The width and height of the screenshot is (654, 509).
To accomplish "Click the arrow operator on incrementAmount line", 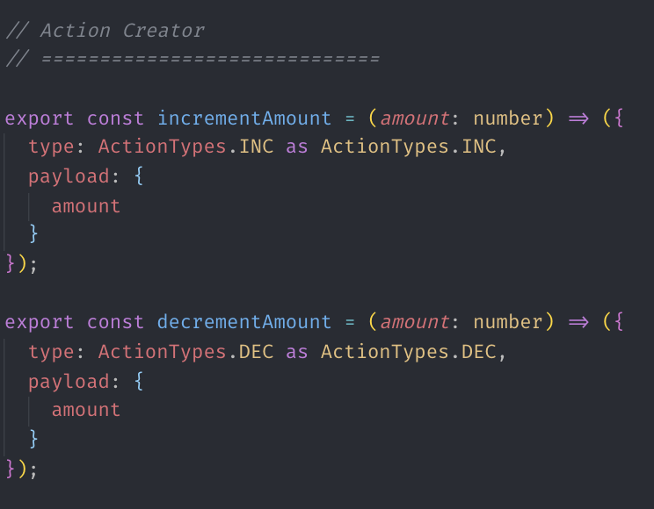I will 578,119.
